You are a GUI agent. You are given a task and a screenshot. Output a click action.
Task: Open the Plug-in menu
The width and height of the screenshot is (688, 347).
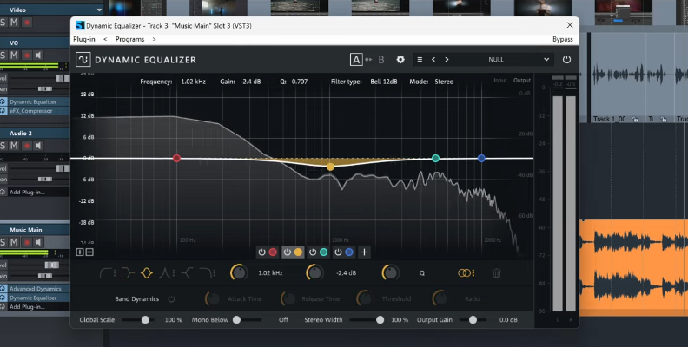click(84, 39)
